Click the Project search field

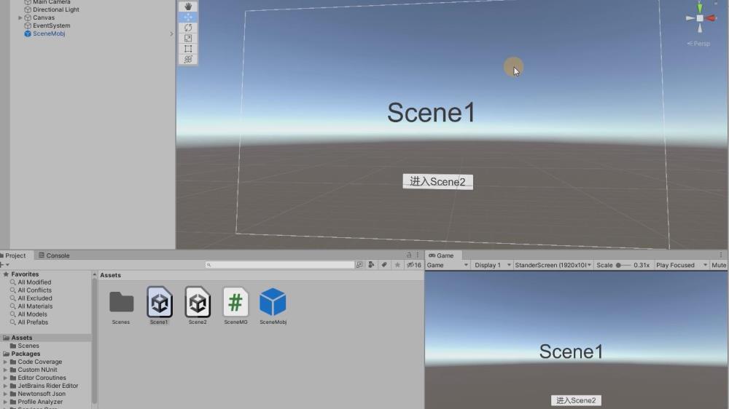(280, 266)
